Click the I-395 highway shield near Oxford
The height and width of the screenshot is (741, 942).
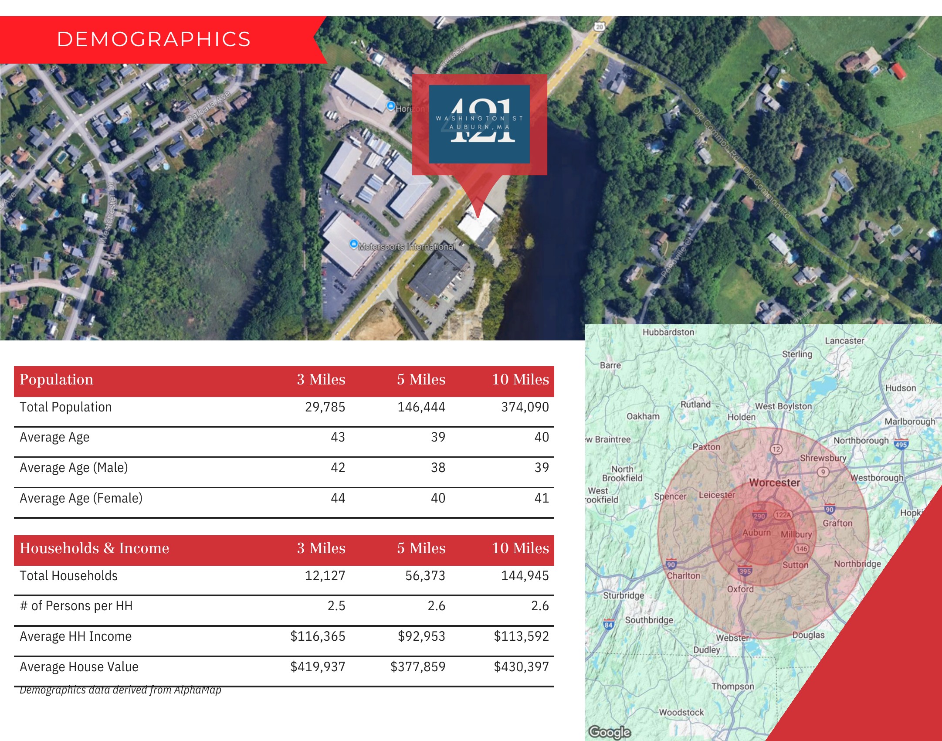(x=745, y=571)
